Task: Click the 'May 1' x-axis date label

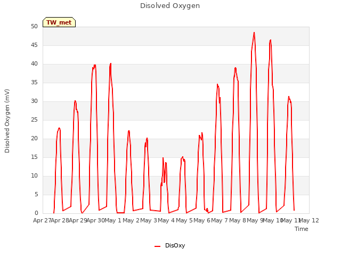Action: point(113,220)
